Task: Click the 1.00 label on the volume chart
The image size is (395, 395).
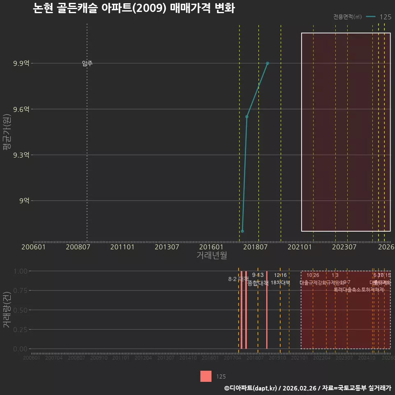Action: (21, 271)
